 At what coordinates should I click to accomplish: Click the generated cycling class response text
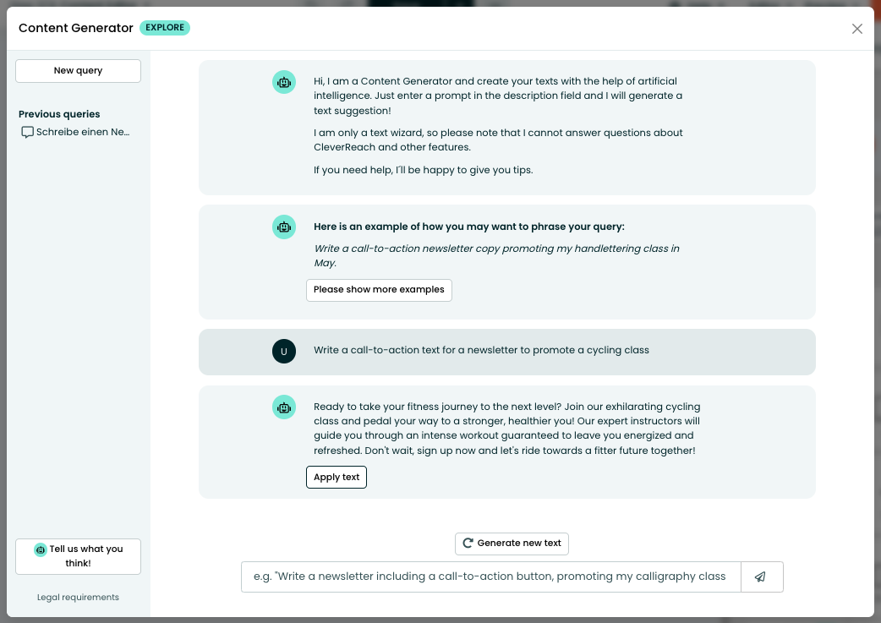[x=506, y=429]
